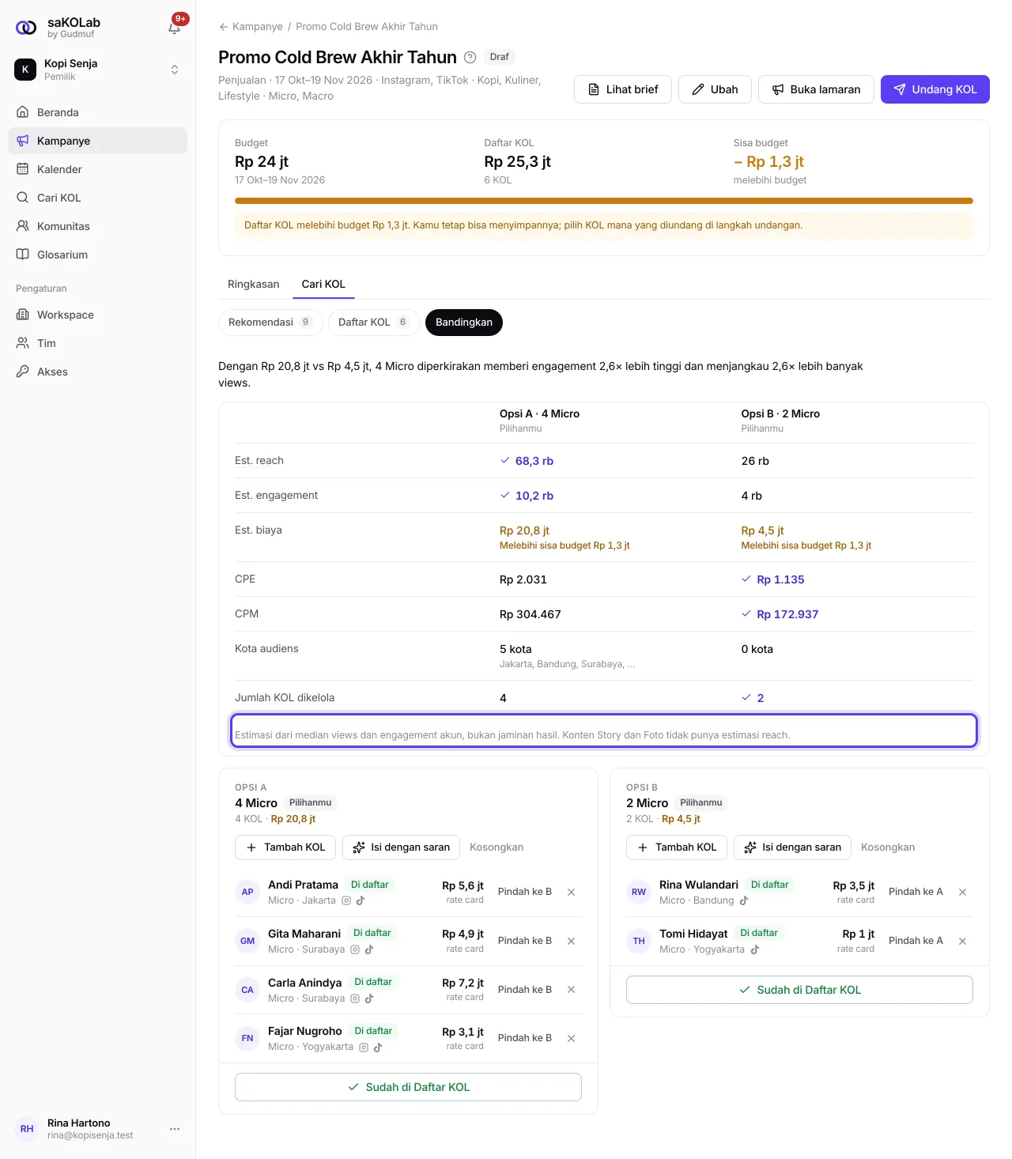Move Tomi Hidayat with Pindah ke A

click(916, 941)
